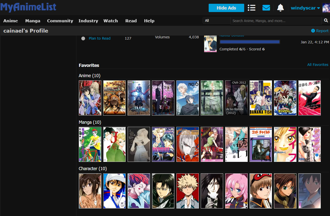Open the Banana Fish anime cover
330x216 pixels.
coord(261,98)
